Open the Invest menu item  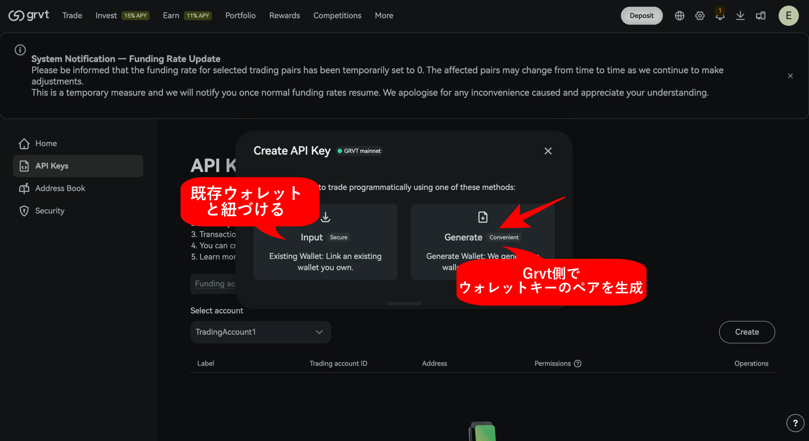(106, 15)
